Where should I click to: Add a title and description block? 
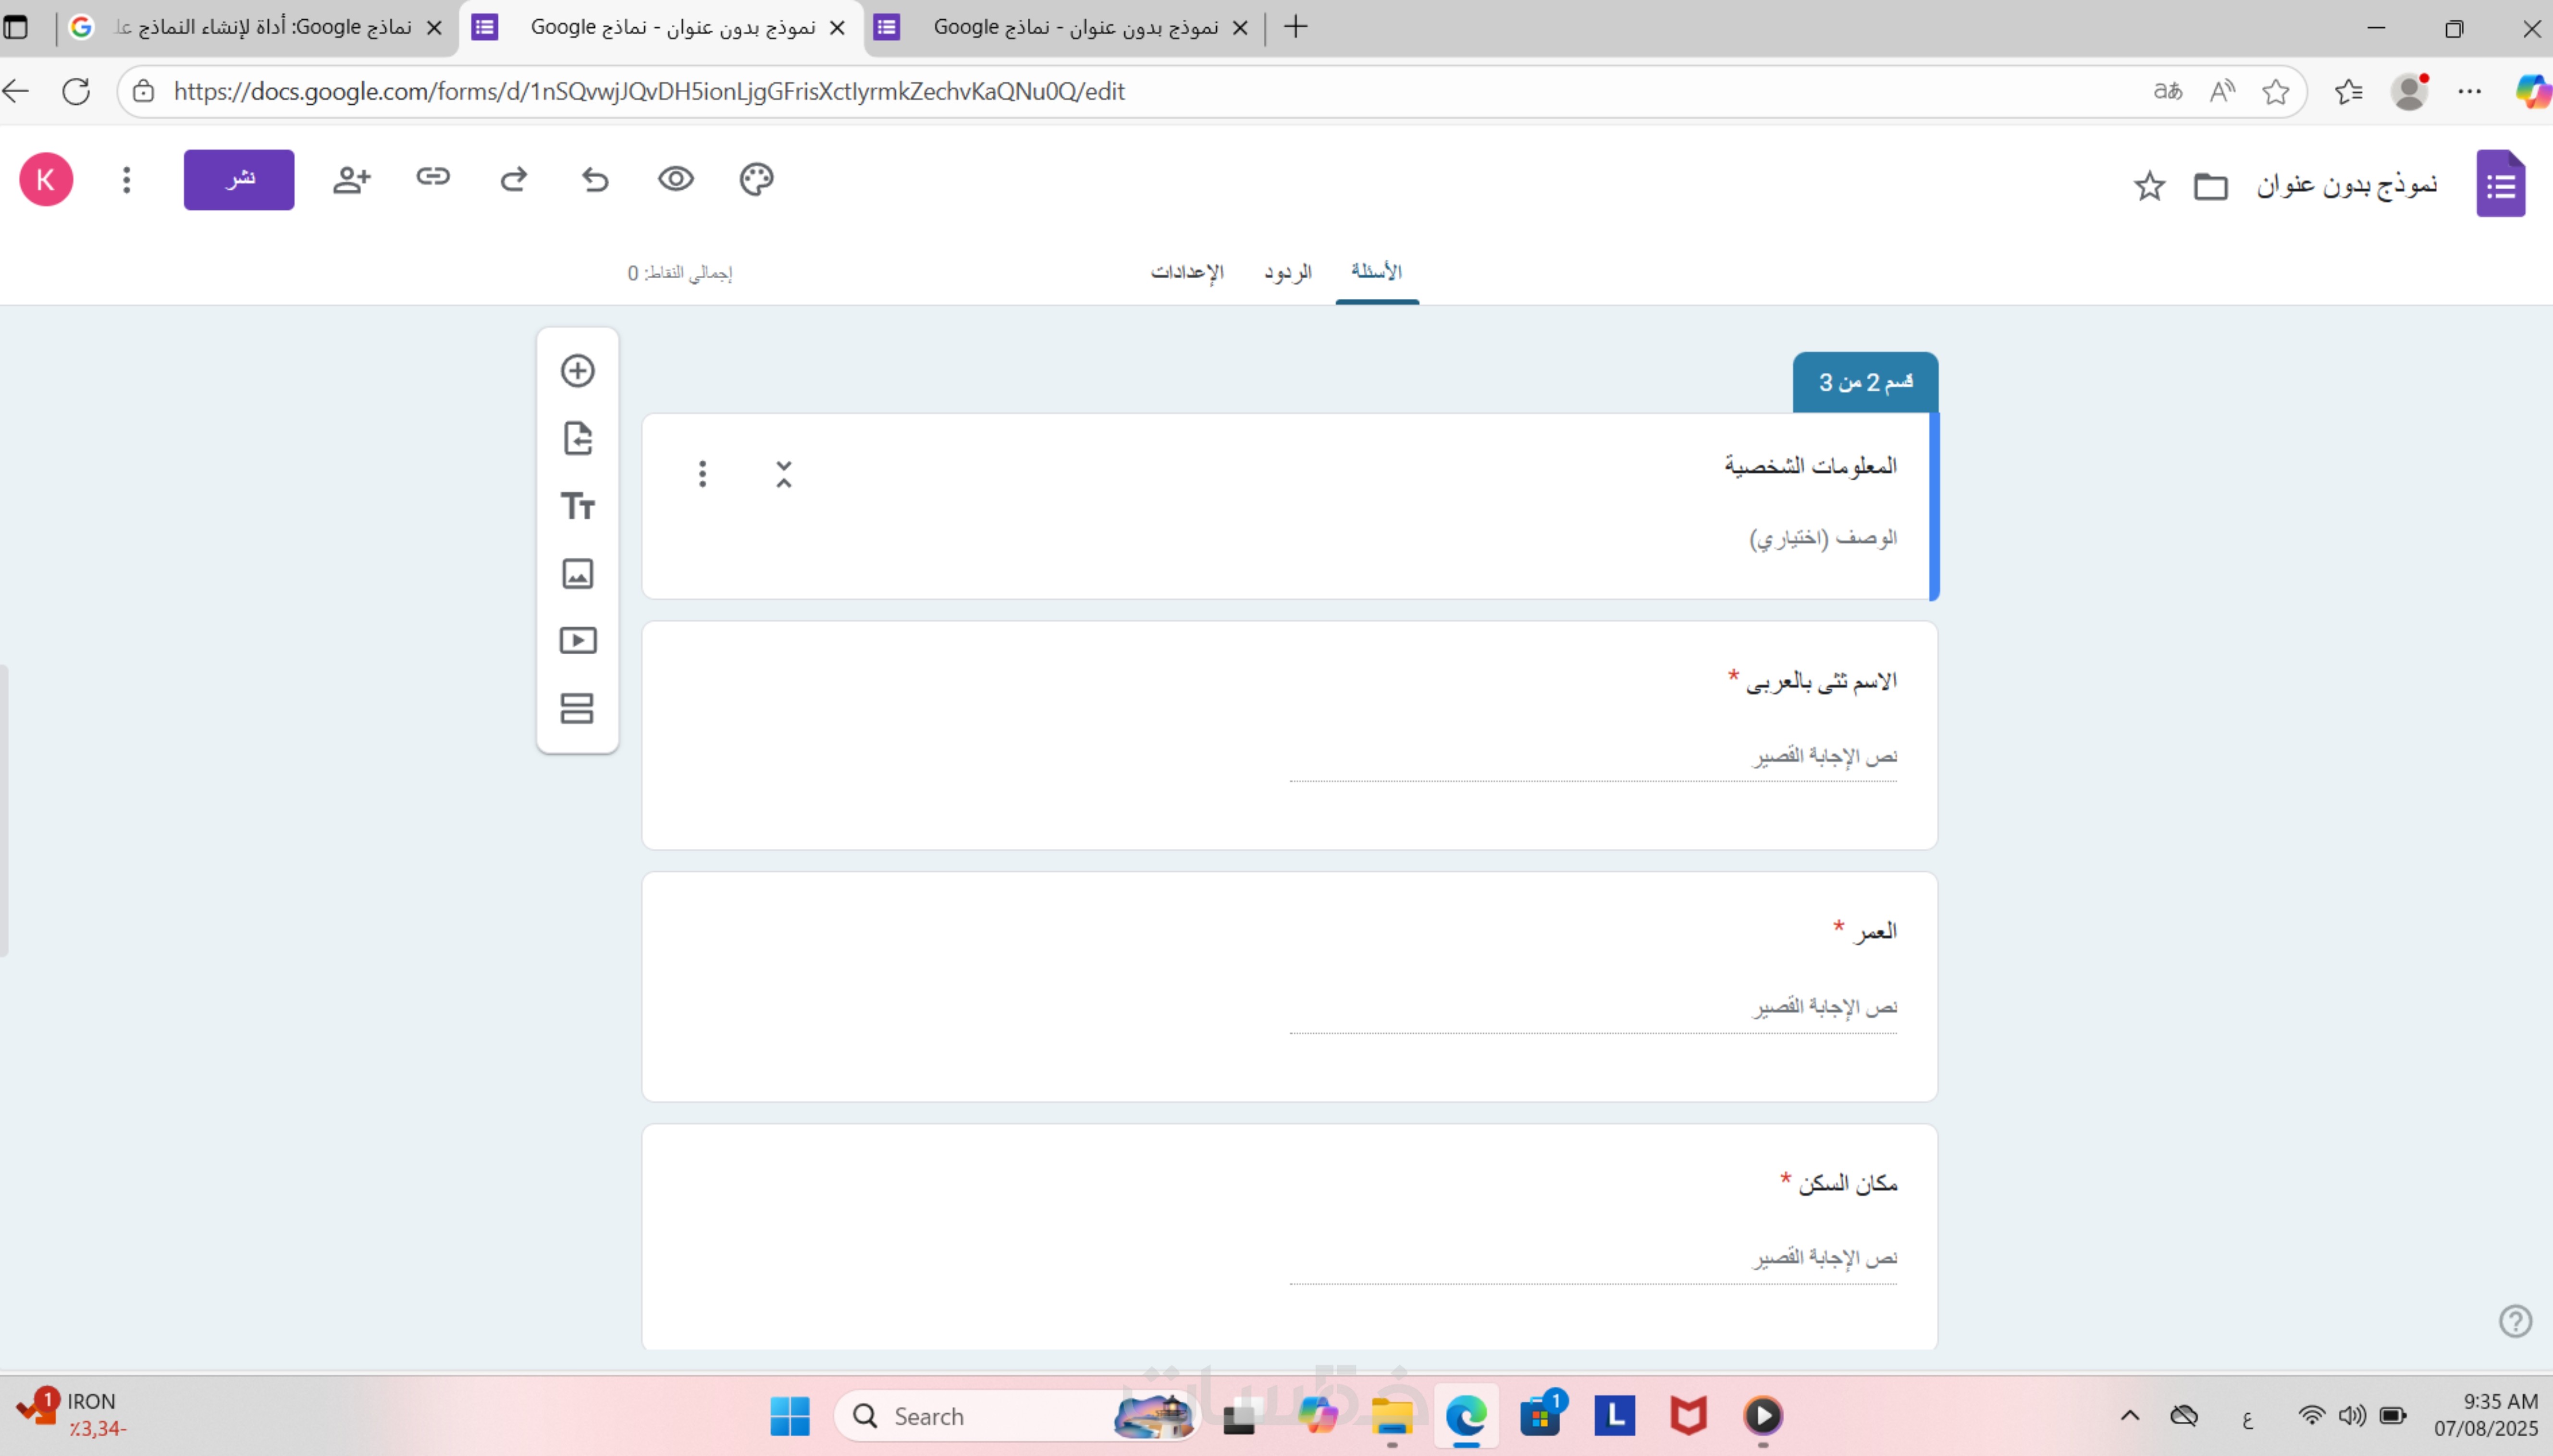pyautogui.click(x=577, y=506)
